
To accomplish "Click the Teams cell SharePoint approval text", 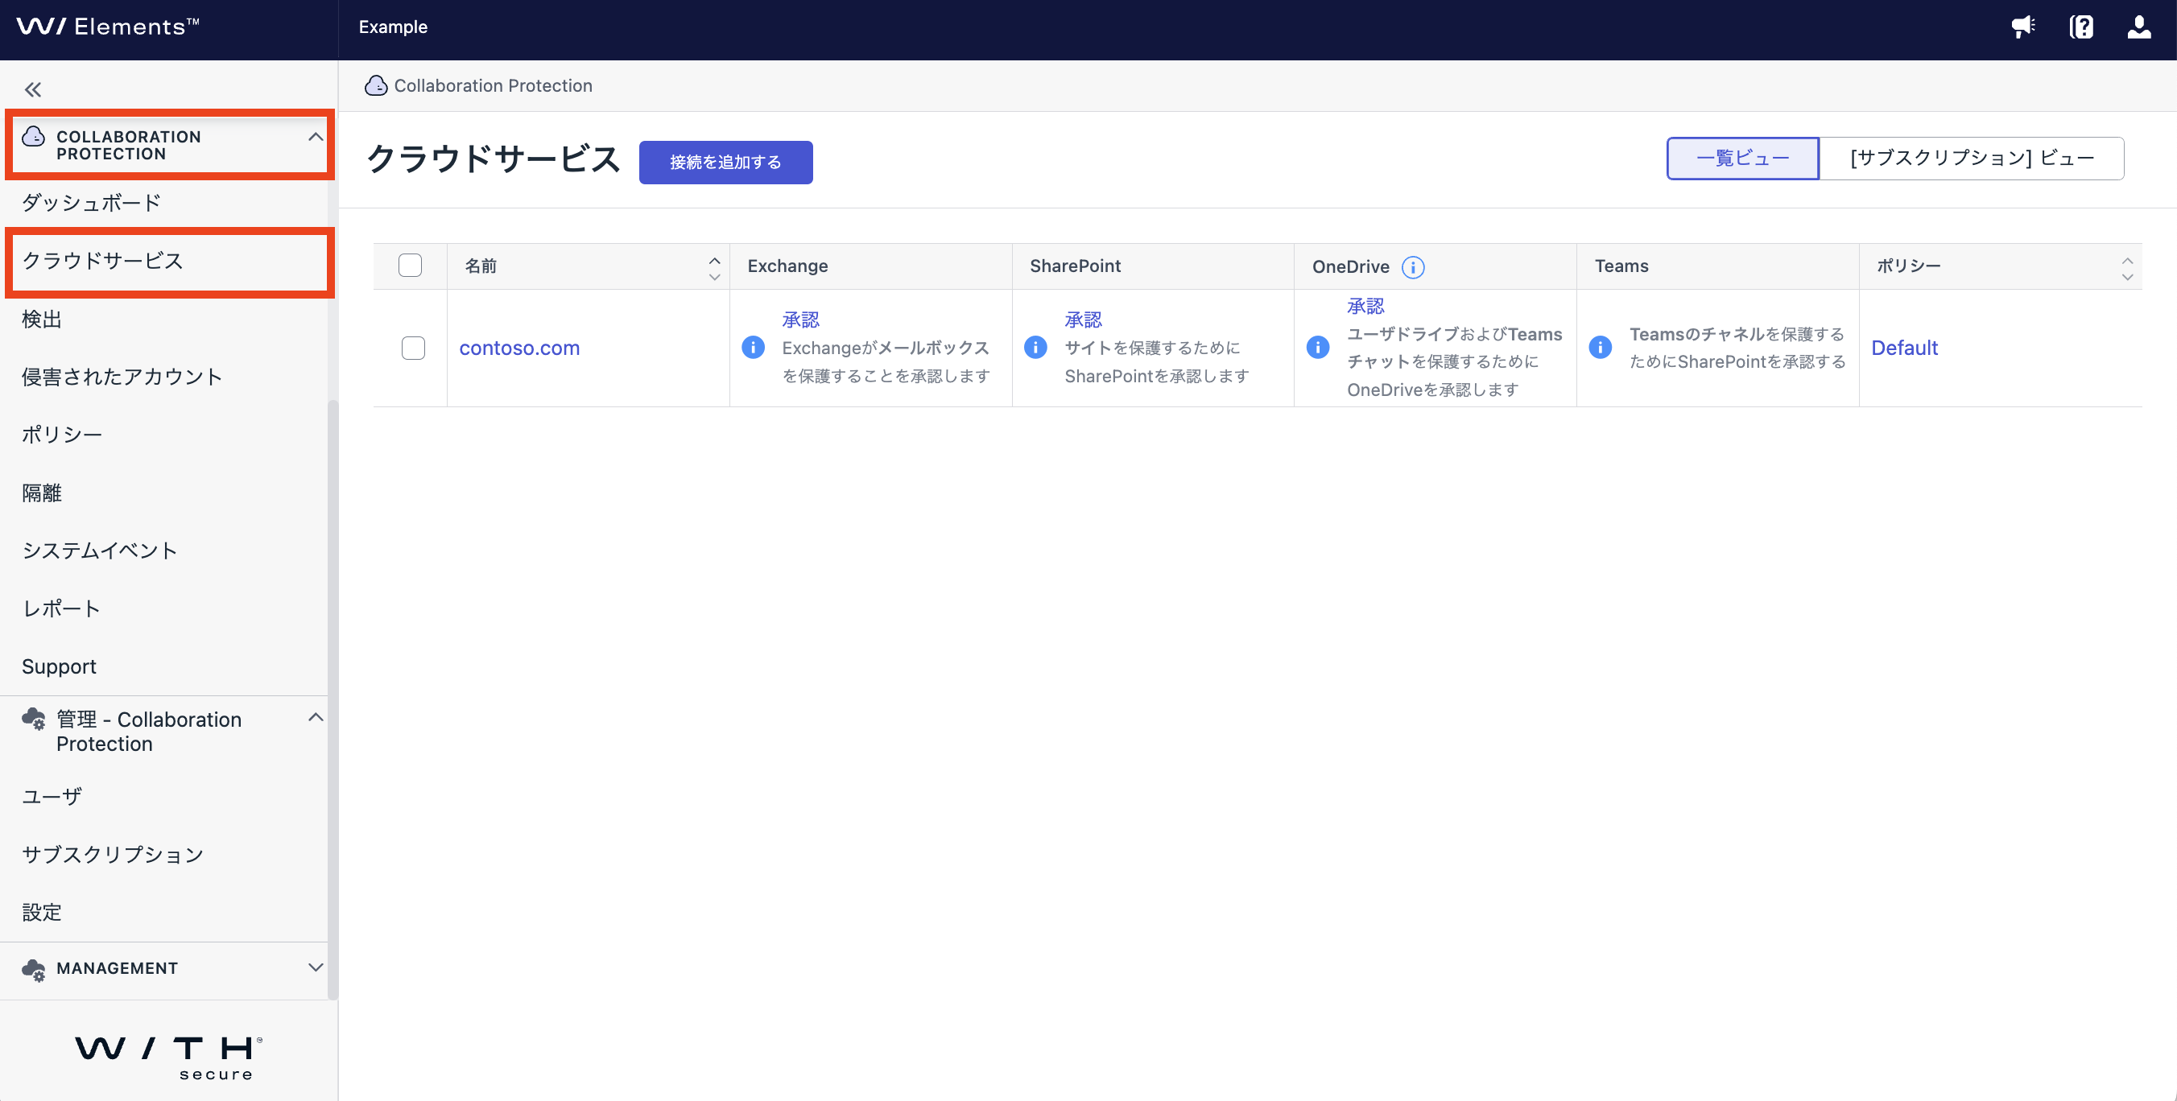I will tap(1737, 348).
